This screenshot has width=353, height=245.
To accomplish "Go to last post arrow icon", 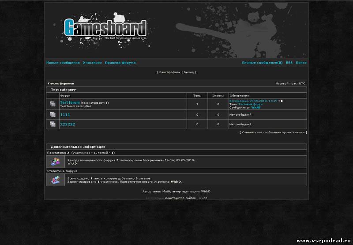I will tap(280, 101).
